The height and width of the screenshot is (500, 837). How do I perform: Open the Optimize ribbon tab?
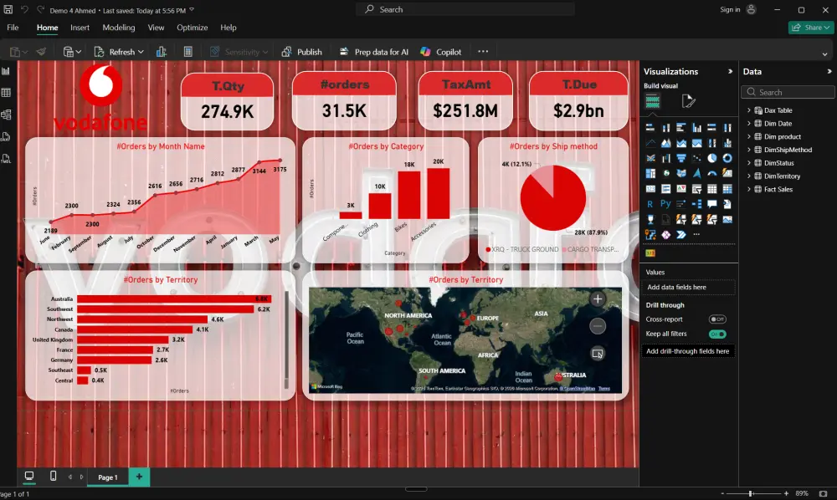(193, 28)
